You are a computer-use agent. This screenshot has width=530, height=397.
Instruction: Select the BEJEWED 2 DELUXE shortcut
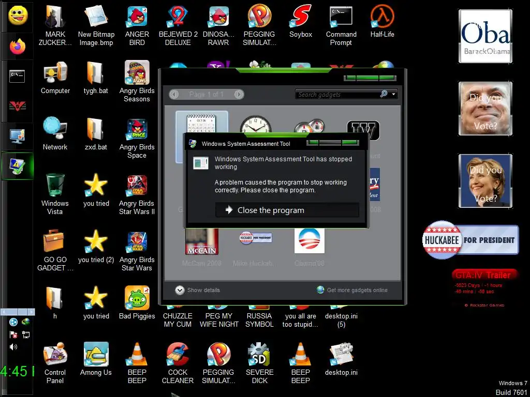click(178, 26)
